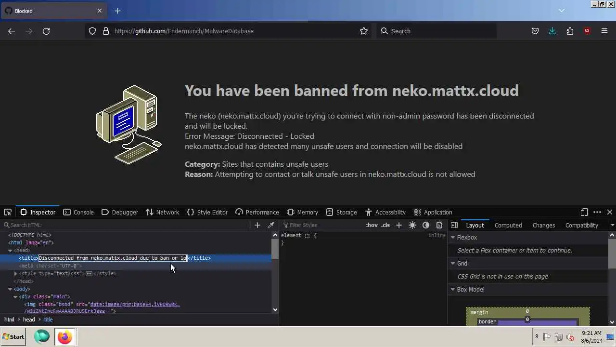
Task: Close the developer tools panel
Action: [x=610, y=212]
